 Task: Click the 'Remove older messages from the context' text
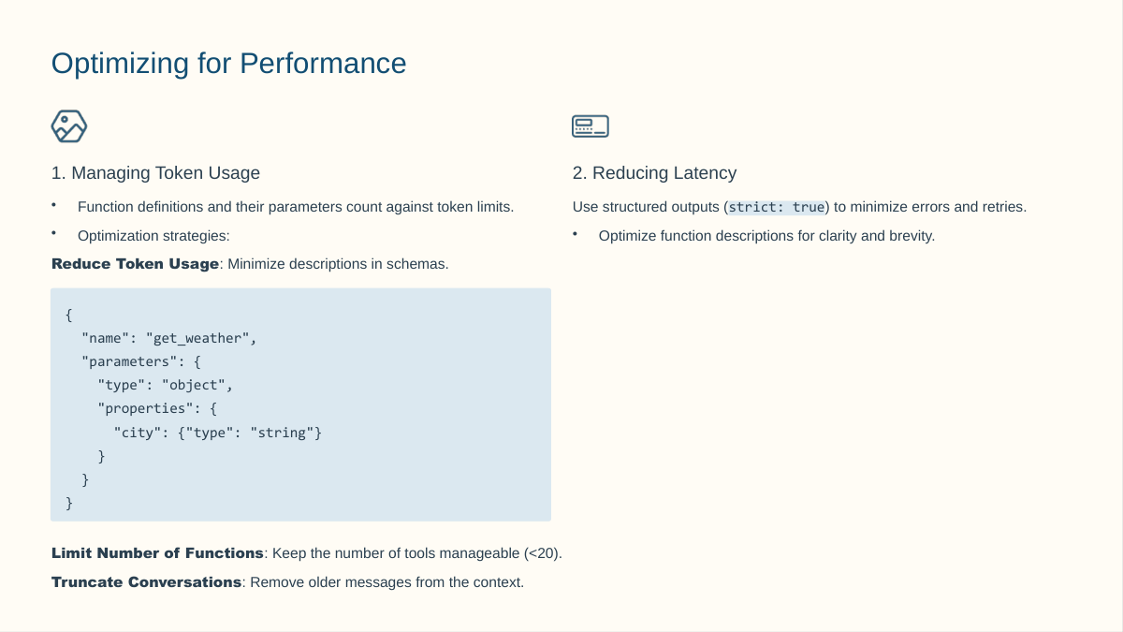pos(387,582)
